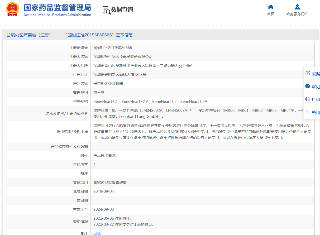
Task: Click the pencil edit icon in the side panel
Action: pyautogui.click(x=307, y=73)
